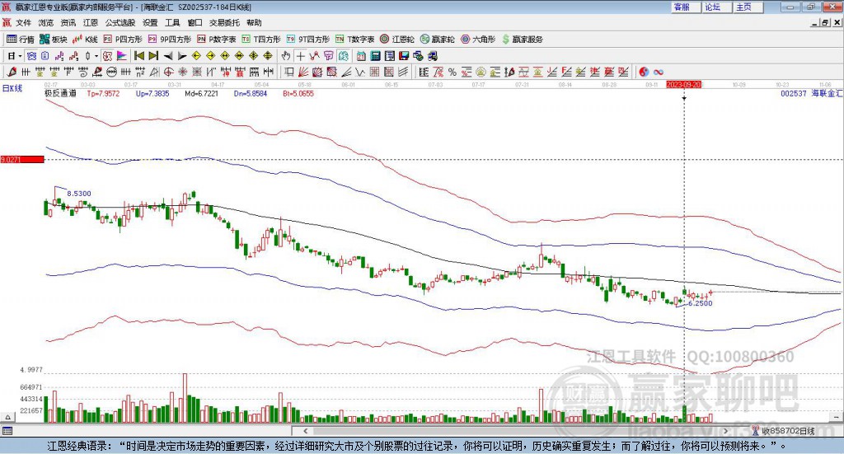Image resolution: width=844 pixels, height=454 pixels.
Task: Click the Md=6.7221 value label
Action: click(201, 93)
